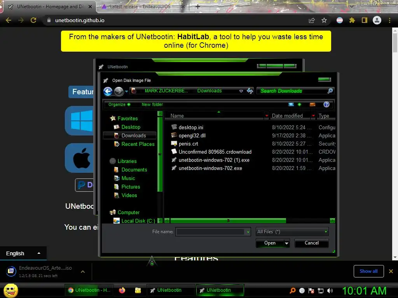Go to Desktop in Favorites
Image resolution: width=398 pixels, height=298 pixels.
pyautogui.click(x=131, y=127)
